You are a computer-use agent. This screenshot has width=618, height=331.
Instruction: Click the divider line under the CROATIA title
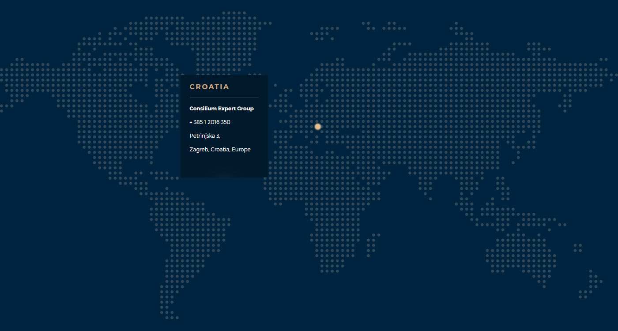(x=224, y=98)
